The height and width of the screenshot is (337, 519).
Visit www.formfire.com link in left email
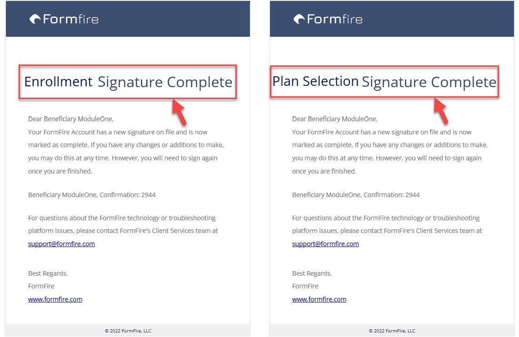coord(55,299)
